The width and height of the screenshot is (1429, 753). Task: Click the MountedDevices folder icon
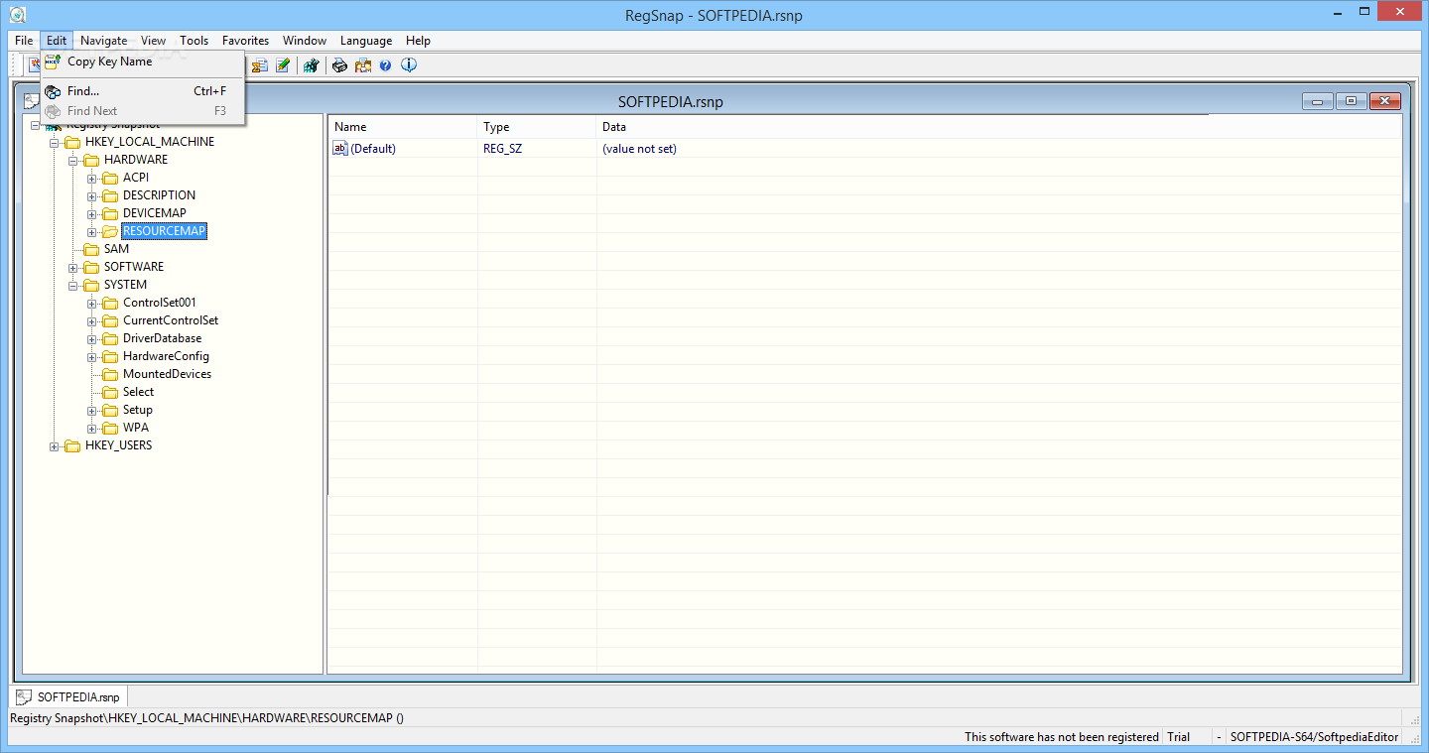click(110, 374)
